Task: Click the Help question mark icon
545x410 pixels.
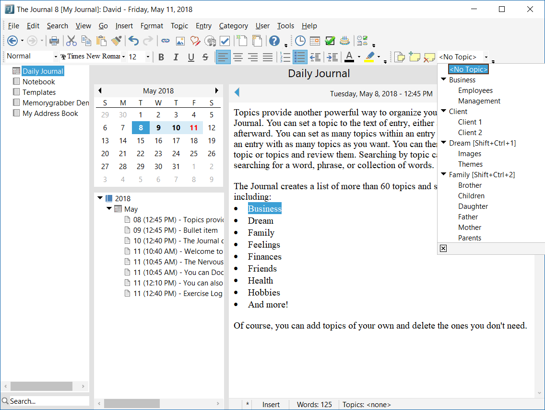Action: (x=274, y=41)
